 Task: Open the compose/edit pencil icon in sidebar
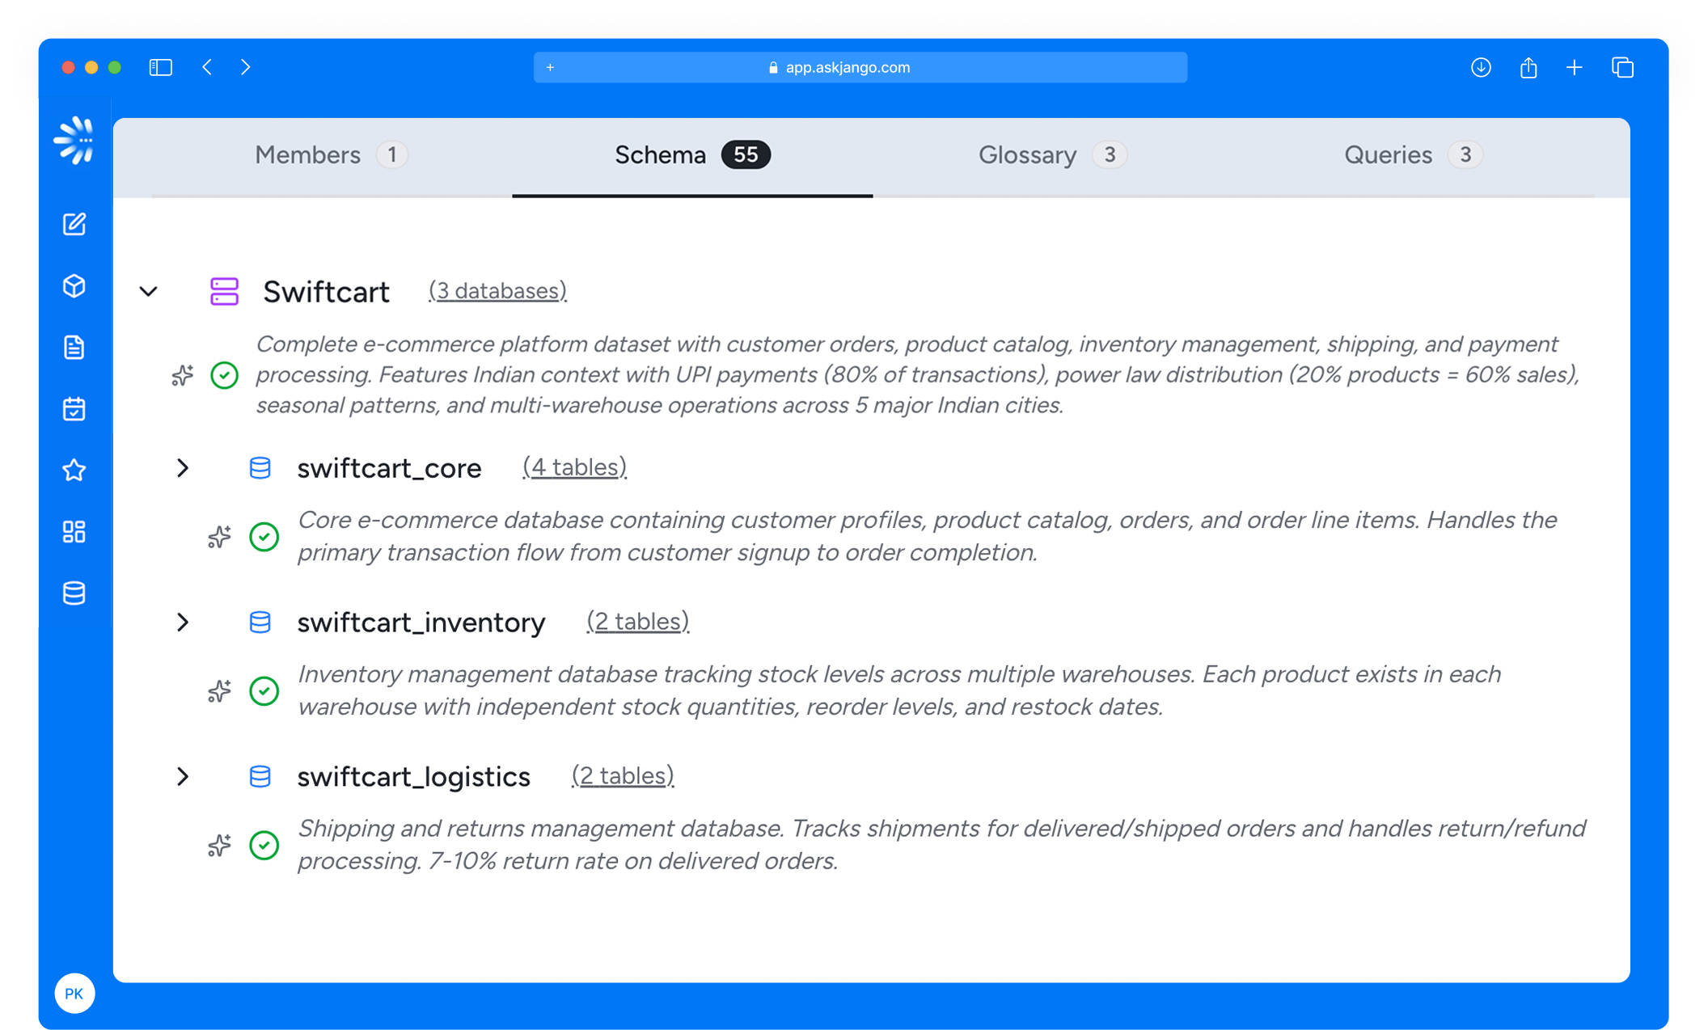74,224
